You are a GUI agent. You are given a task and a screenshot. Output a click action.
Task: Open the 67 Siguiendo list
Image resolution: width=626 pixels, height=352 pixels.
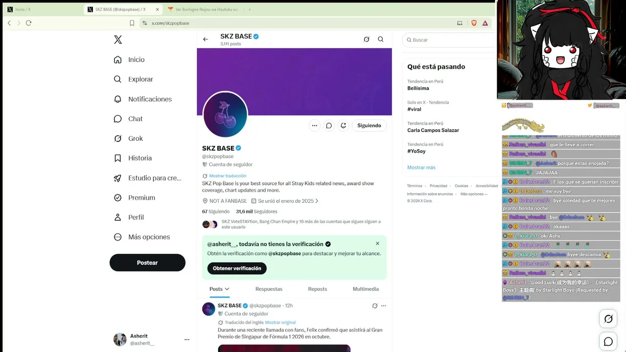pyautogui.click(x=216, y=212)
